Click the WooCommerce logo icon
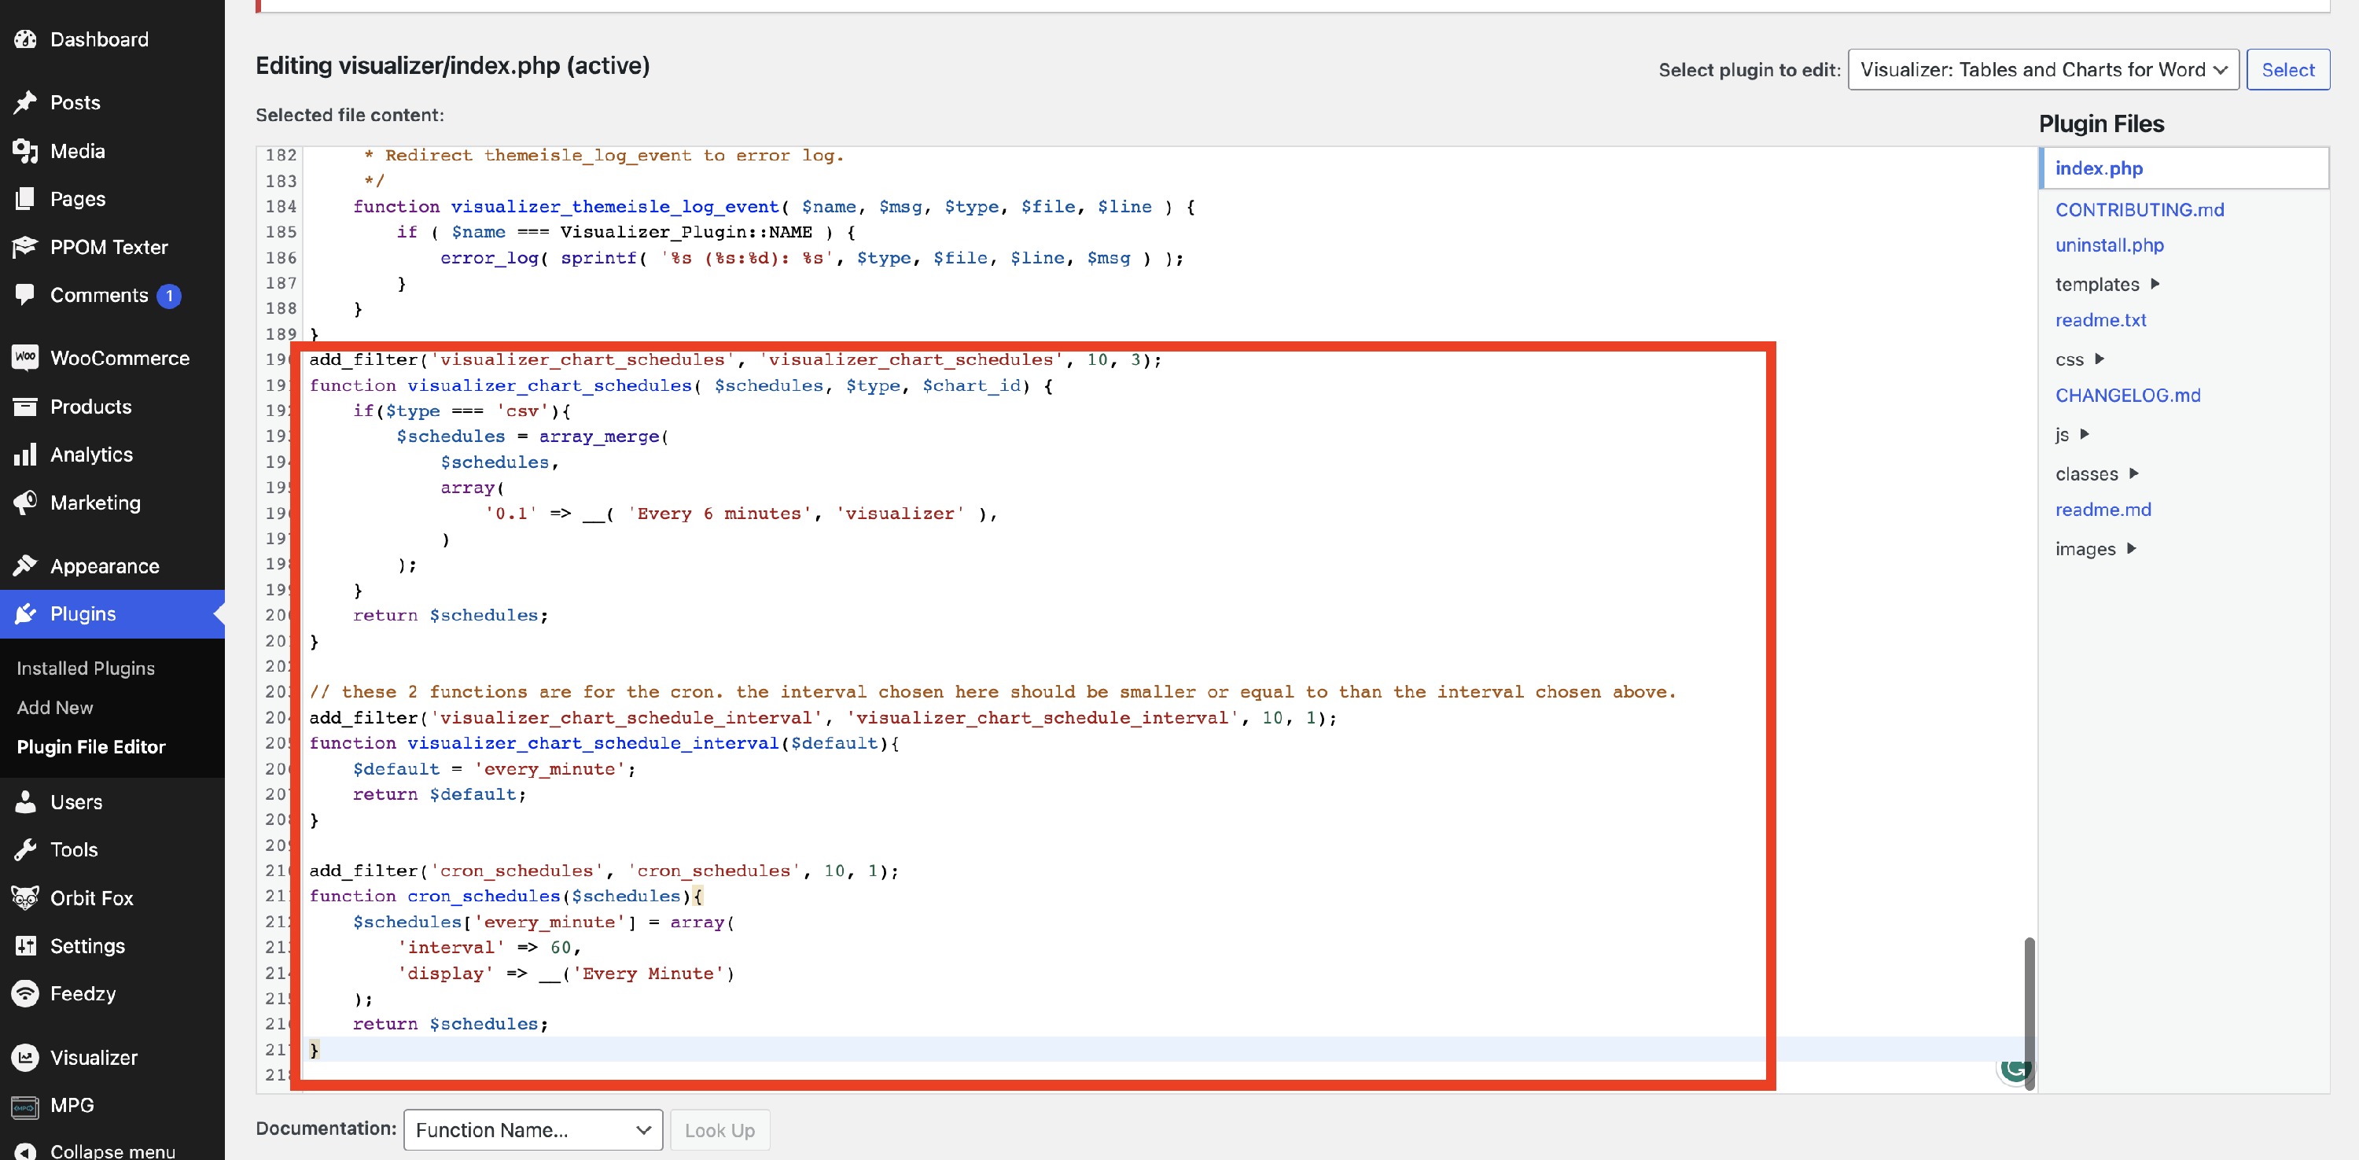The image size is (2359, 1160). [x=24, y=358]
